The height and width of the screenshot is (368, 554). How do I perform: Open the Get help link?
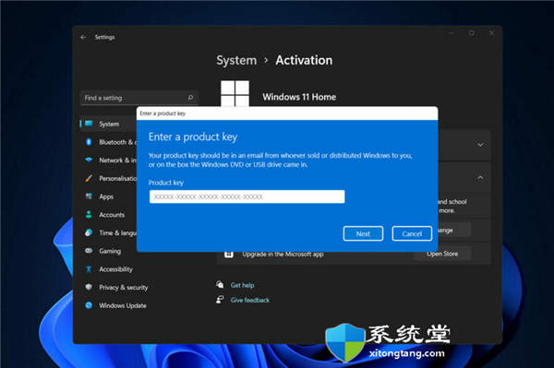242,285
